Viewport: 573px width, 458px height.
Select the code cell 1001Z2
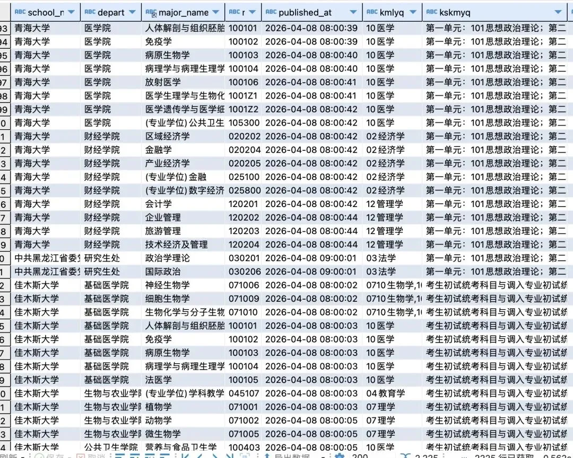[243, 109]
